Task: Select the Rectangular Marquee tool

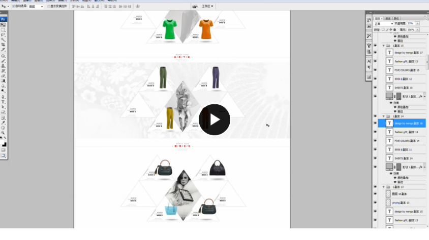Action: (3, 30)
